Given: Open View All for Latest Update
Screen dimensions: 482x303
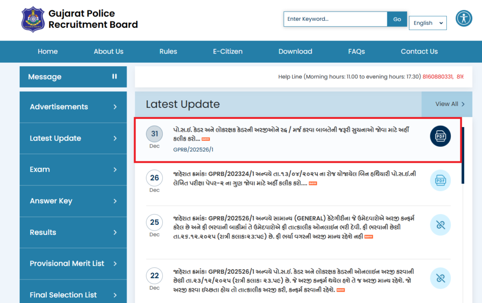Looking at the screenshot, I should 446,104.
